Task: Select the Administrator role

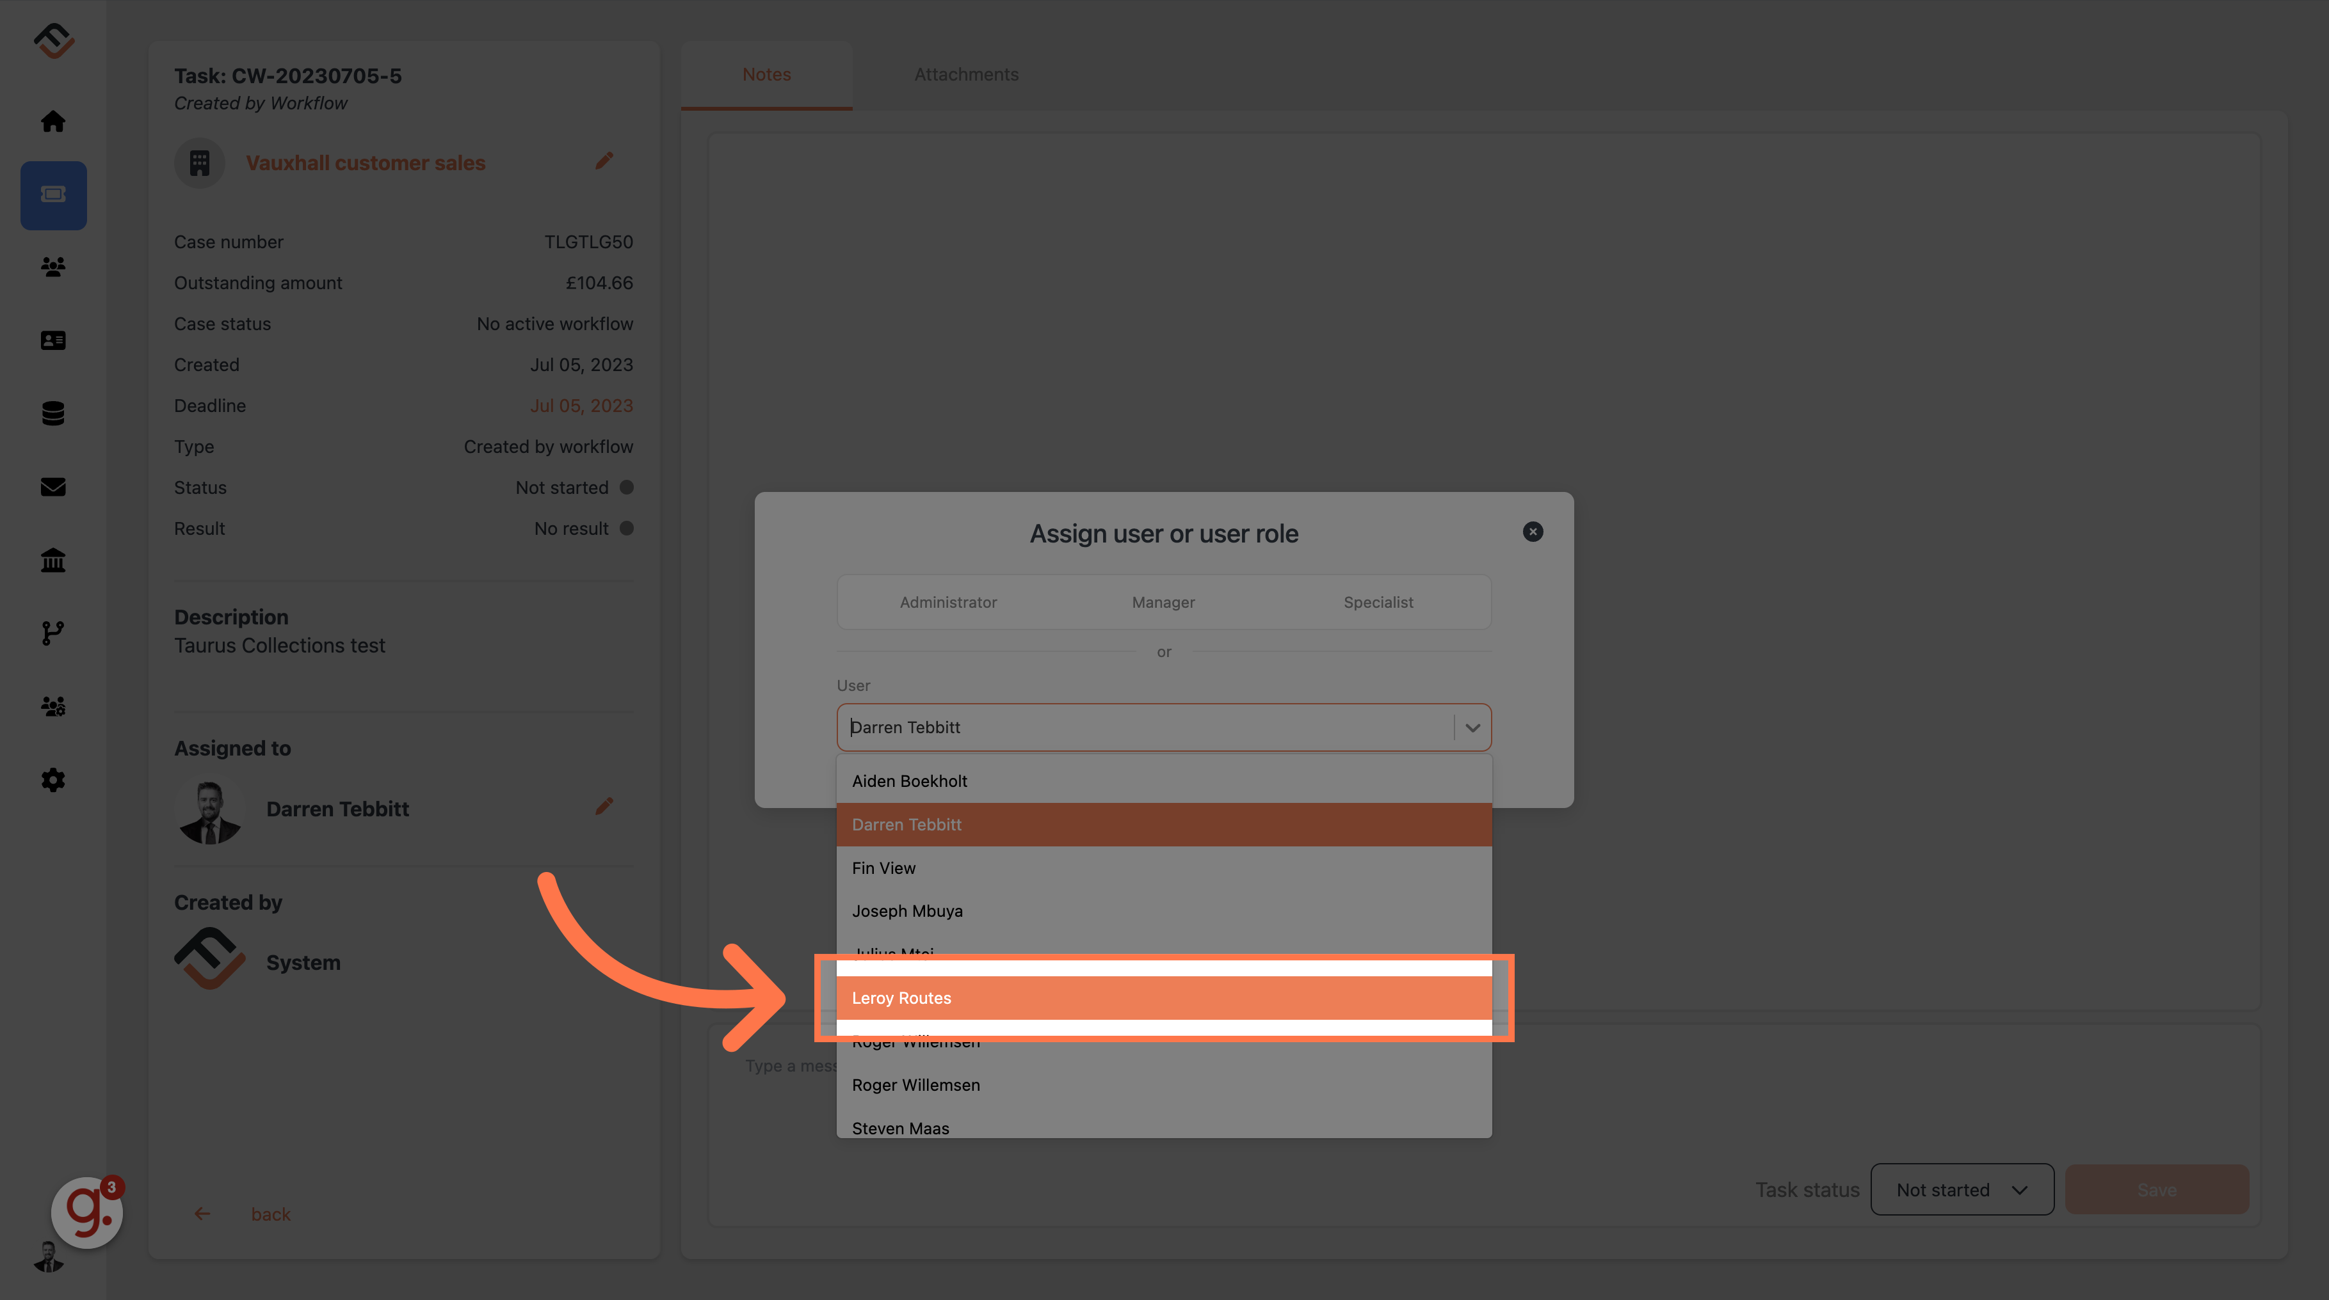Action: click(948, 603)
